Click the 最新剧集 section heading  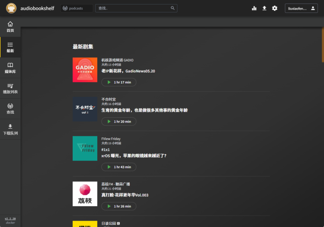[83, 47]
